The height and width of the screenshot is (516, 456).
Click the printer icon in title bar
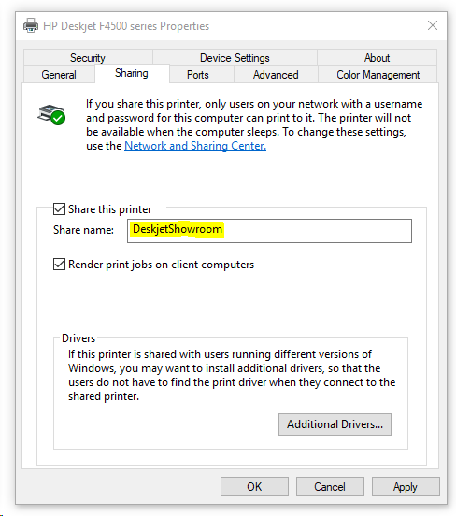click(31, 25)
